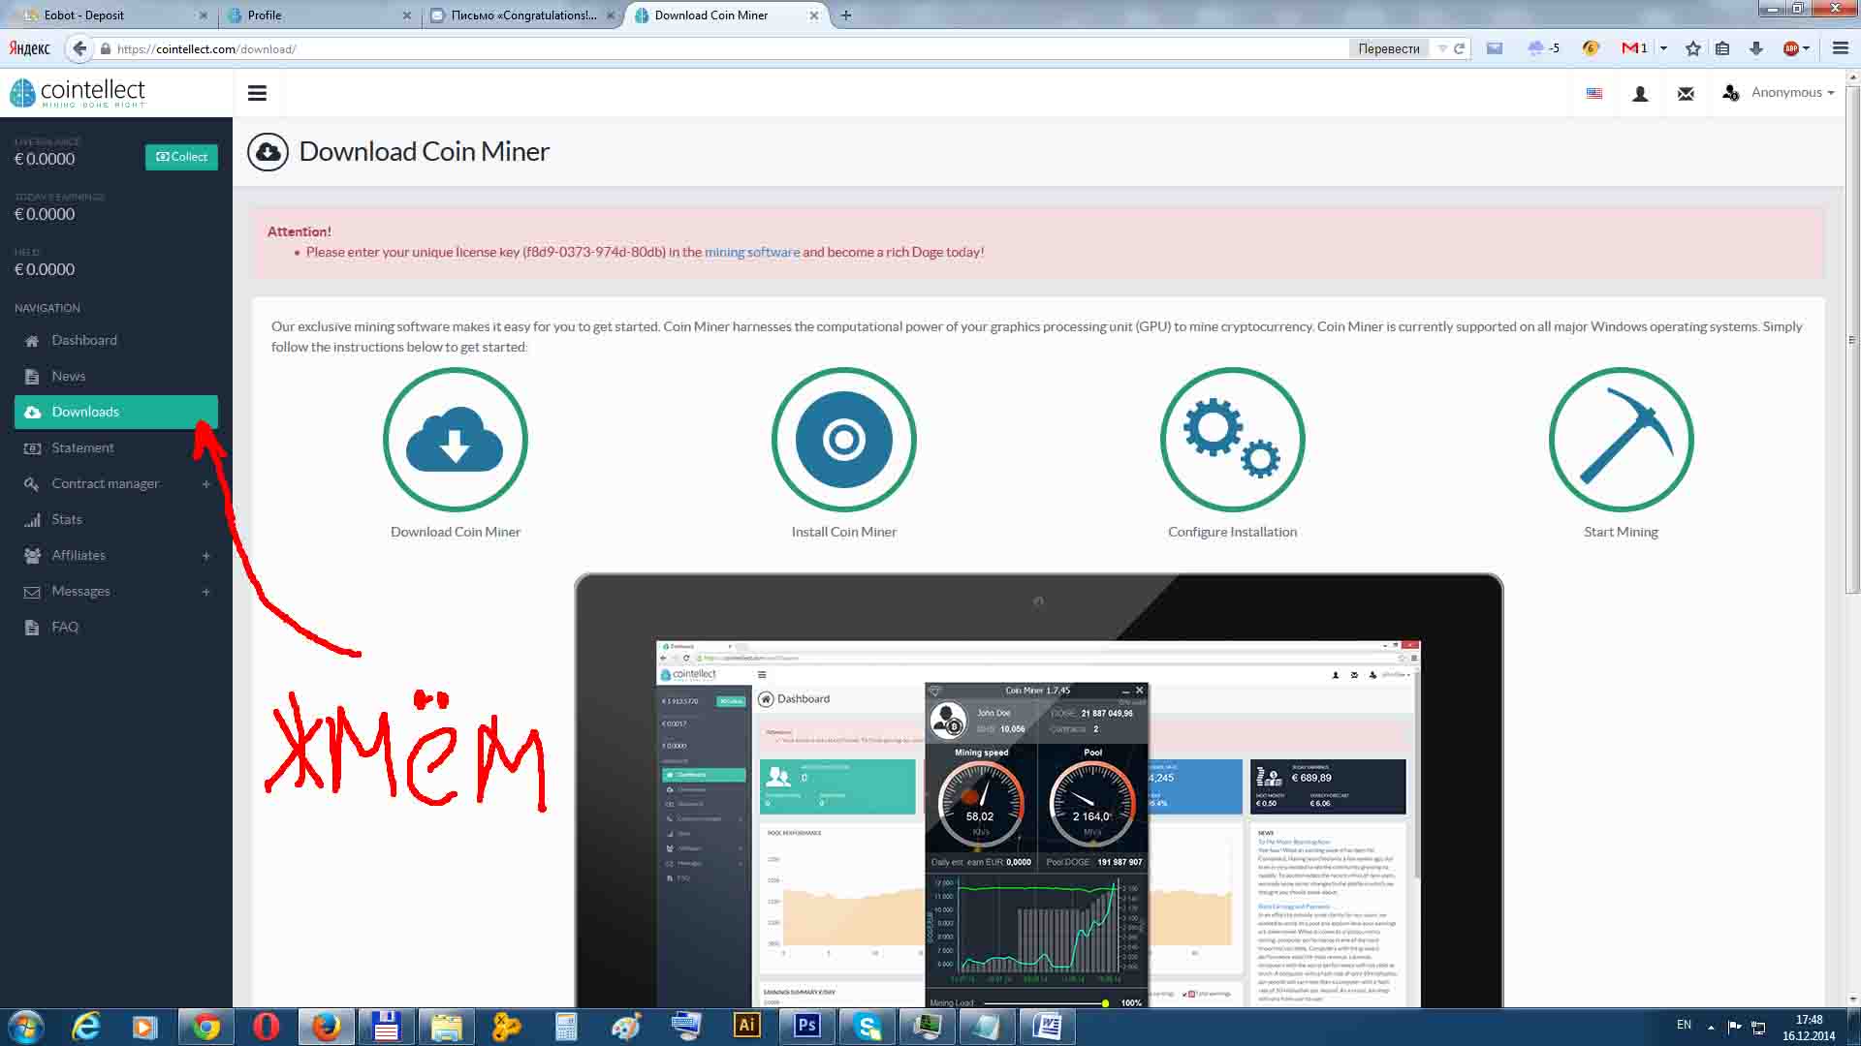Click the Download Coin Miner step label
The width and height of the screenshot is (1861, 1046).
pos(455,532)
